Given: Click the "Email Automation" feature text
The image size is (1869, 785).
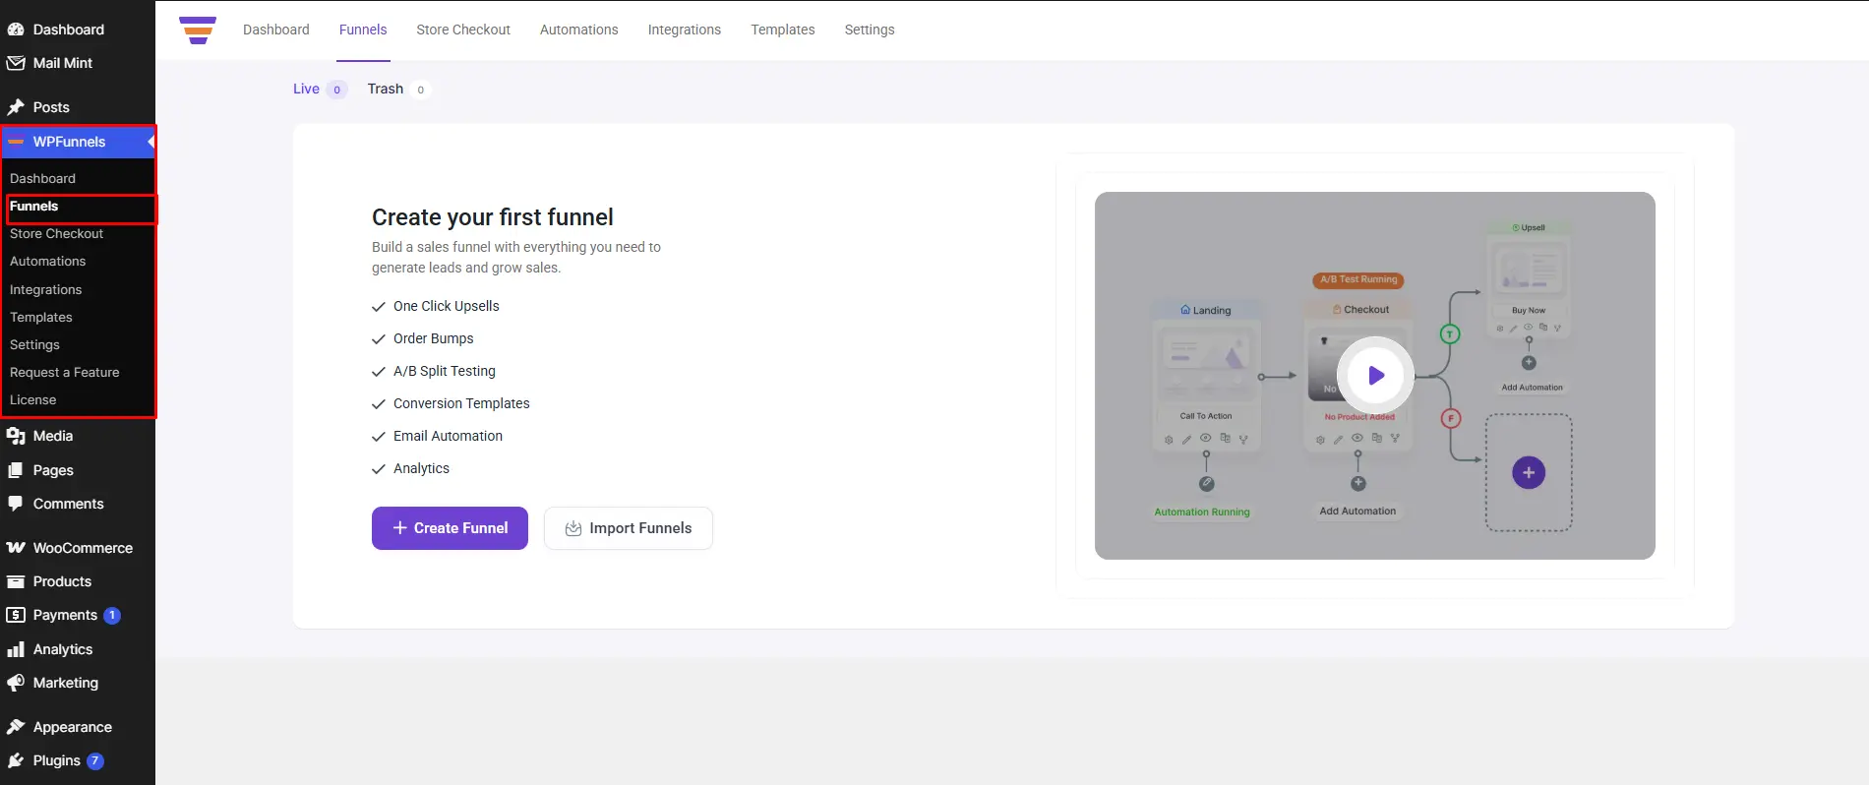Looking at the screenshot, I should click(x=448, y=436).
